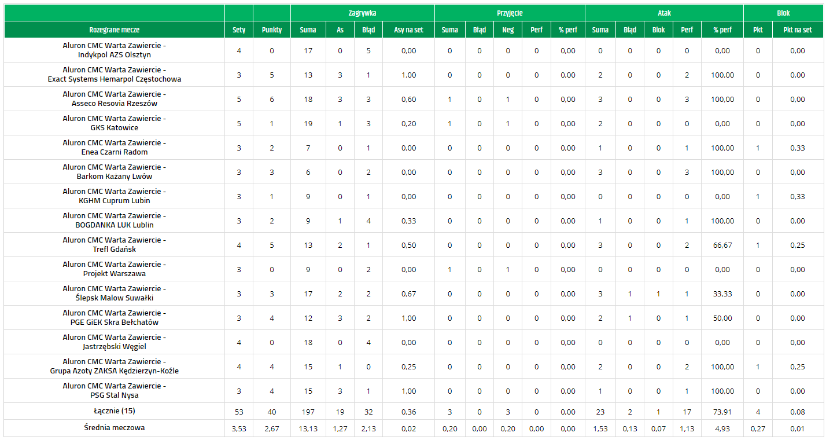
Task: Select the Średnia meczowa row label
Action: point(115,428)
